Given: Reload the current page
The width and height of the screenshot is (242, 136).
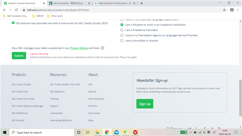Looking at the screenshot, I should 16,10.
